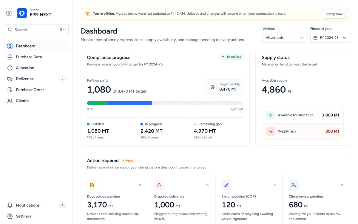Go to Dashboard in sidebar

click(36, 46)
